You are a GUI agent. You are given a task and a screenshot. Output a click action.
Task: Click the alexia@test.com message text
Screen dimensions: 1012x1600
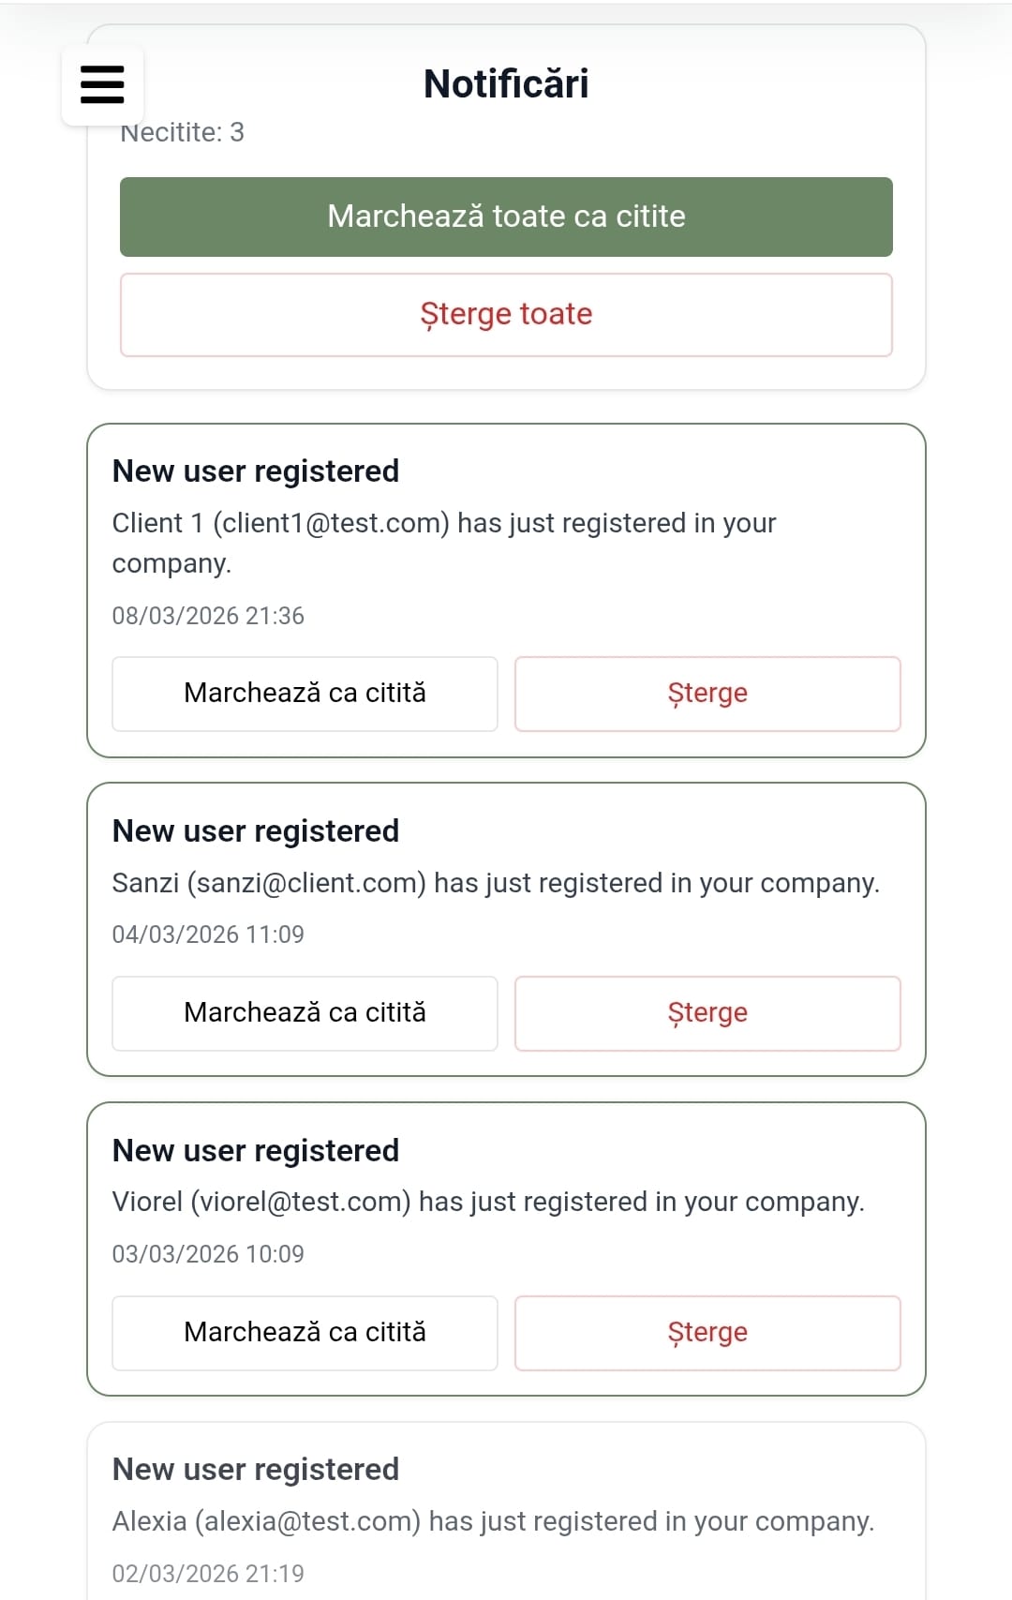point(493,1521)
